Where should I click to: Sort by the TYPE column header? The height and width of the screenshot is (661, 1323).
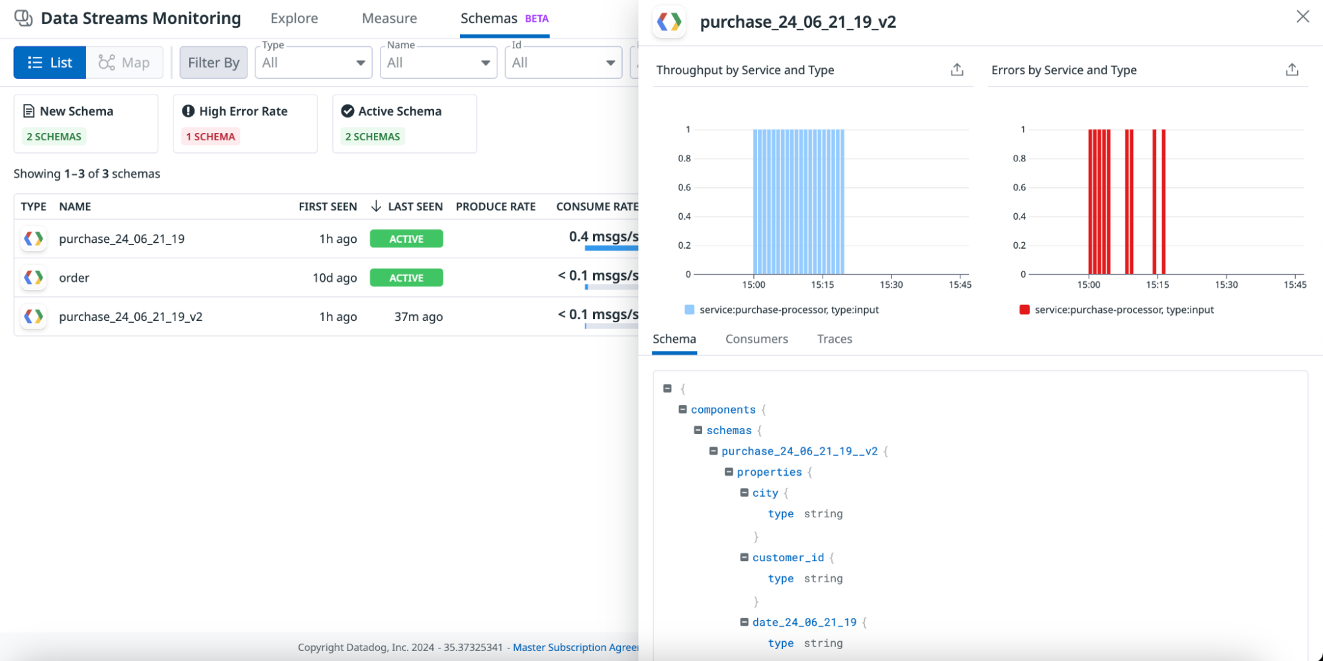(x=33, y=206)
